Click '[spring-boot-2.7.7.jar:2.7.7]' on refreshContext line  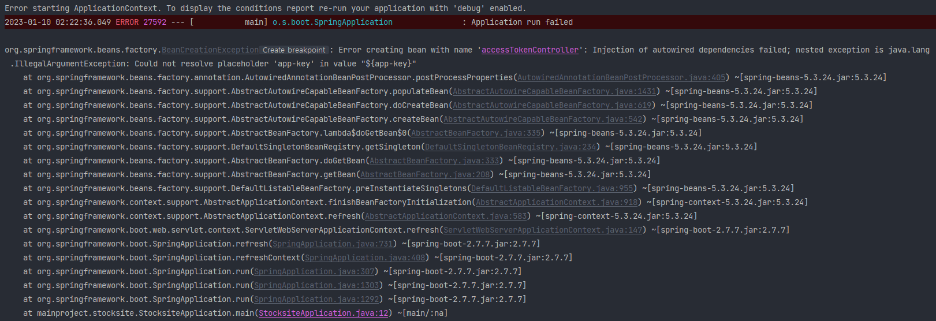point(505,258)
